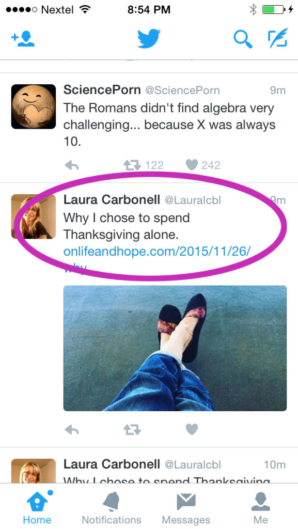The width and height of the screenshot is (298, 529).
Task: Compose a new tweet with quill icon
Action: point(278,38)
